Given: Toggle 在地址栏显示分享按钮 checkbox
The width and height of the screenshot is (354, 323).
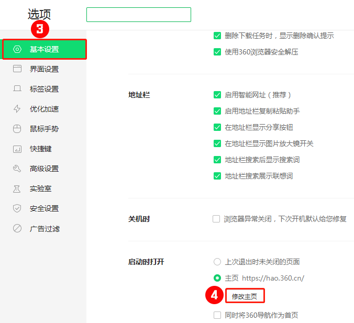Looking at the screenshot, I should click(x=217, y=127).
